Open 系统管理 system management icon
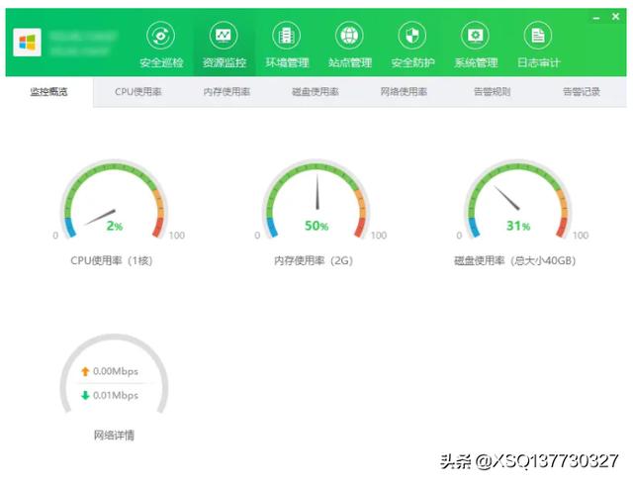Viewport: 633px width, 484px height. click(475, 36)
